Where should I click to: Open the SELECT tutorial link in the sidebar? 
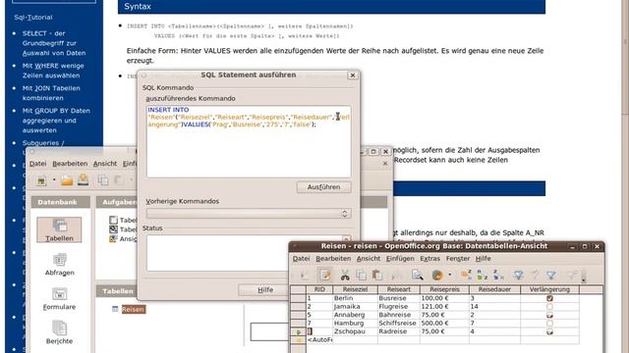[x=54, y=43]
